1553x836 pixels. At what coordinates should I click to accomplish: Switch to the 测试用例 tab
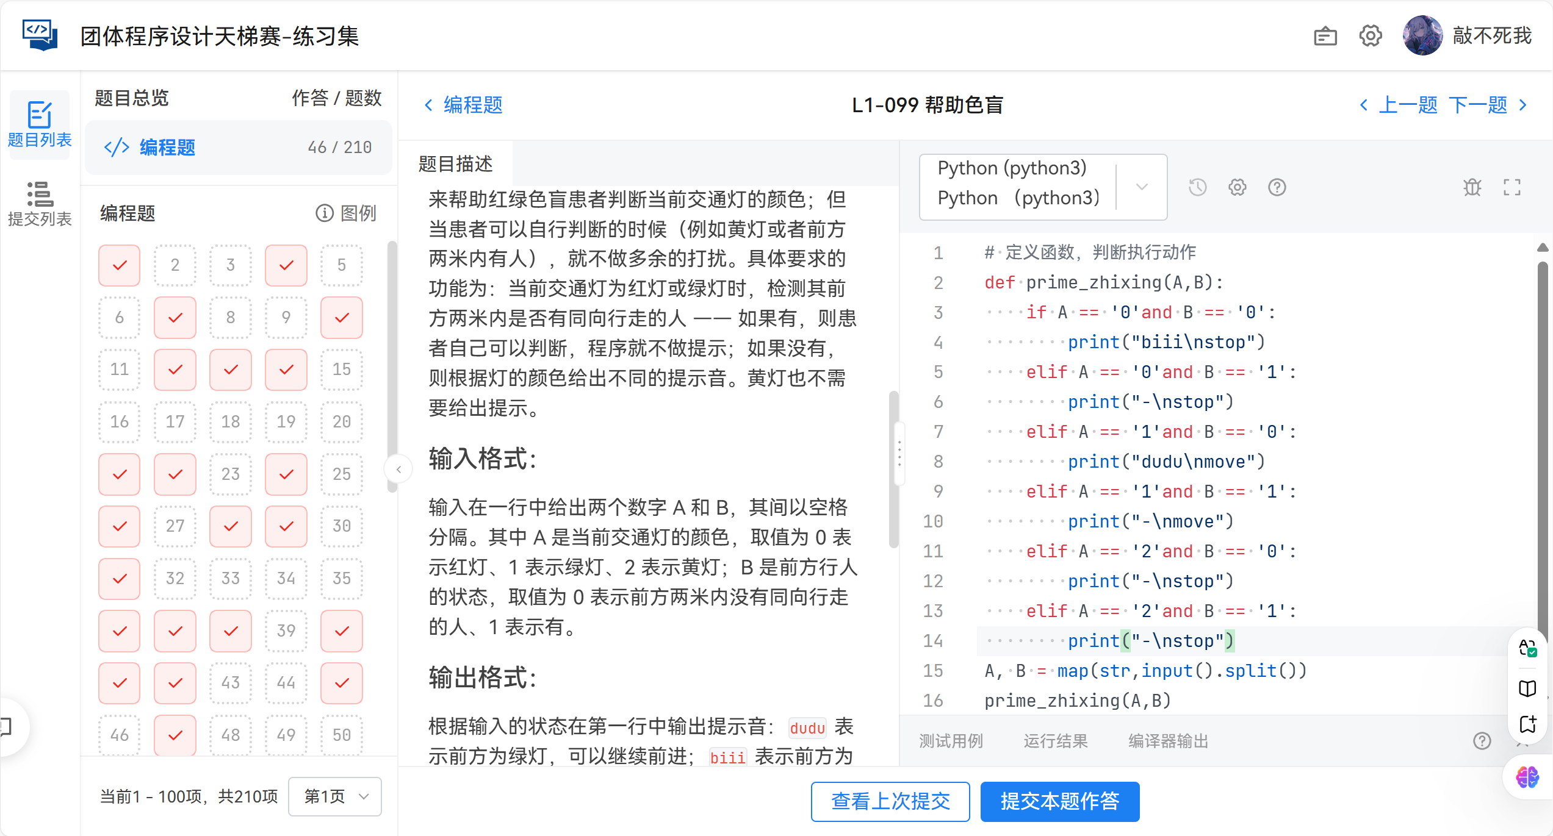click(951, 741)
